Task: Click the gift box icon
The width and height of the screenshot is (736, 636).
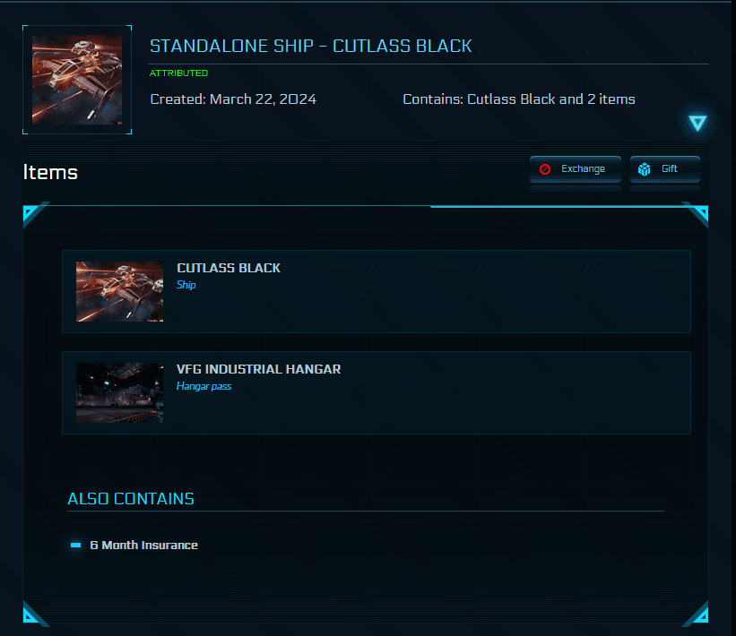Action: tap(645, 169)
